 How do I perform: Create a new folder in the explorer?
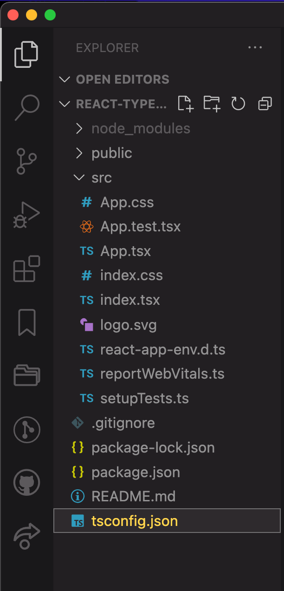(x=212, y=104)
